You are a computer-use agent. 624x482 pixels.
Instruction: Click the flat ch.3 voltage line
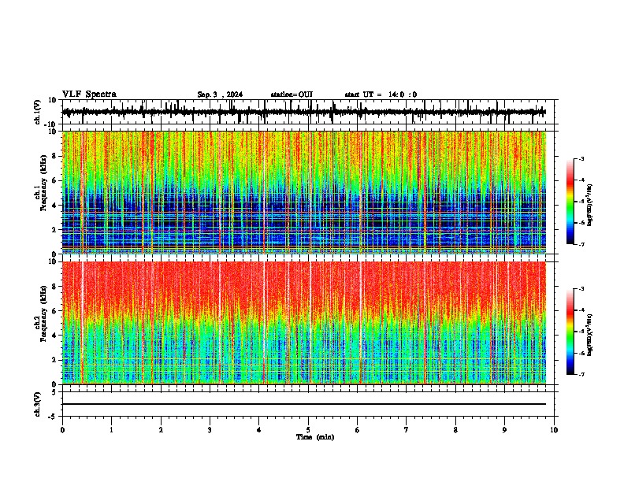(x=304, y=404)
